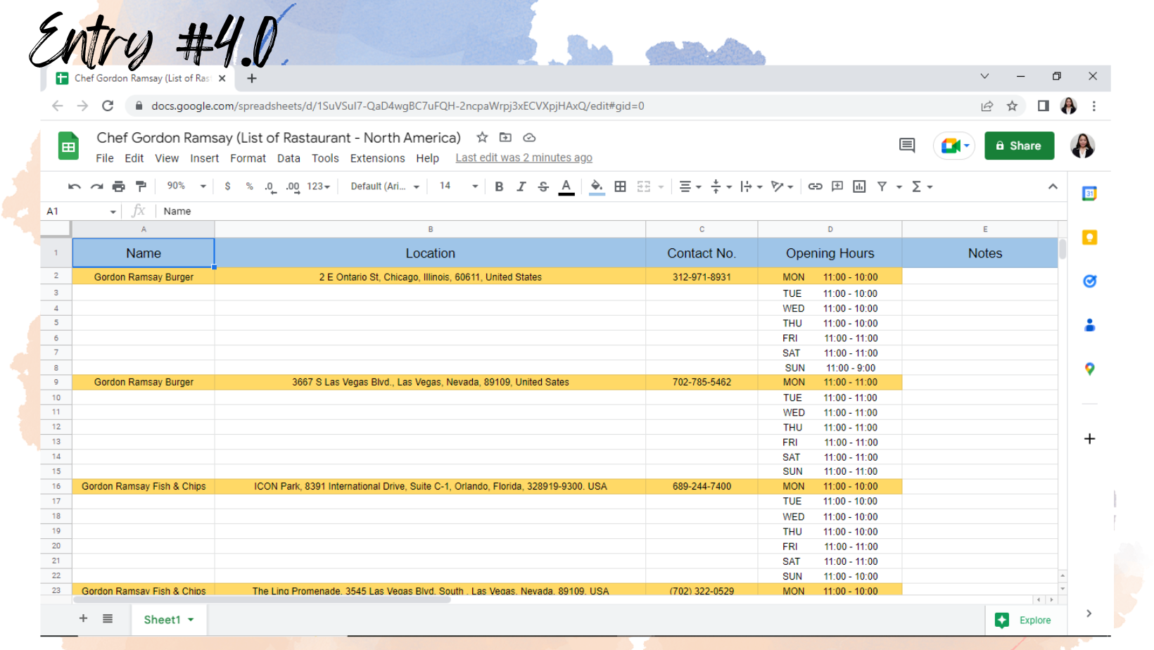Screen dimensions: 1154x650
Task: Format selection as percent
Action: click(x=249, y=186)
